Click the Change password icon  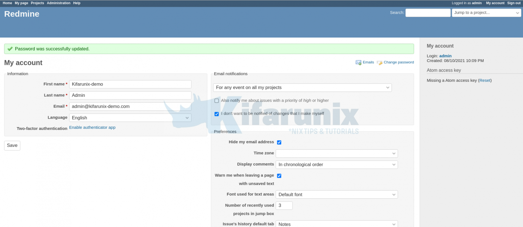pyautogui.click(x=379, y=62)
